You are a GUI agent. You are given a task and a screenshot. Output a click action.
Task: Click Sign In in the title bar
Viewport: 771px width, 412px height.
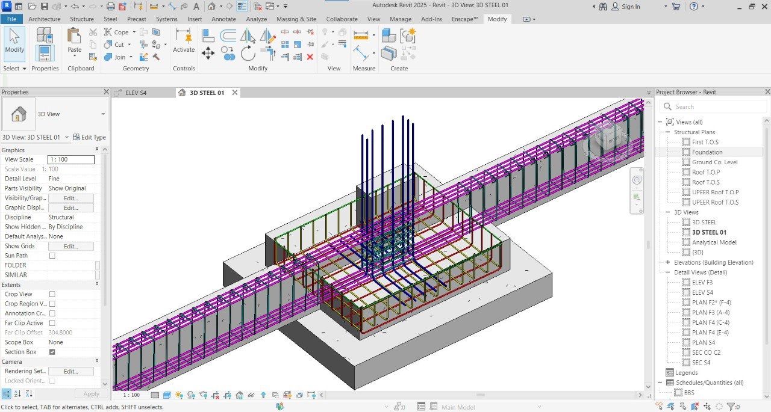(x=631, y=7)
